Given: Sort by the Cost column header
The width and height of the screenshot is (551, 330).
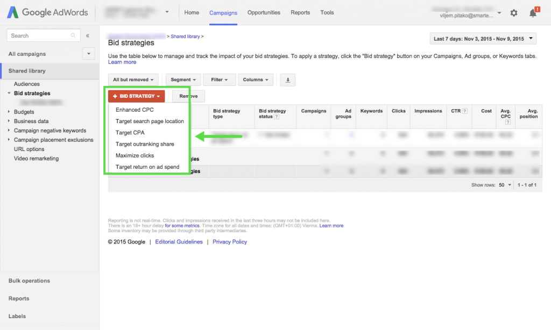Looking at the screenshot, I should coord(486,111).
